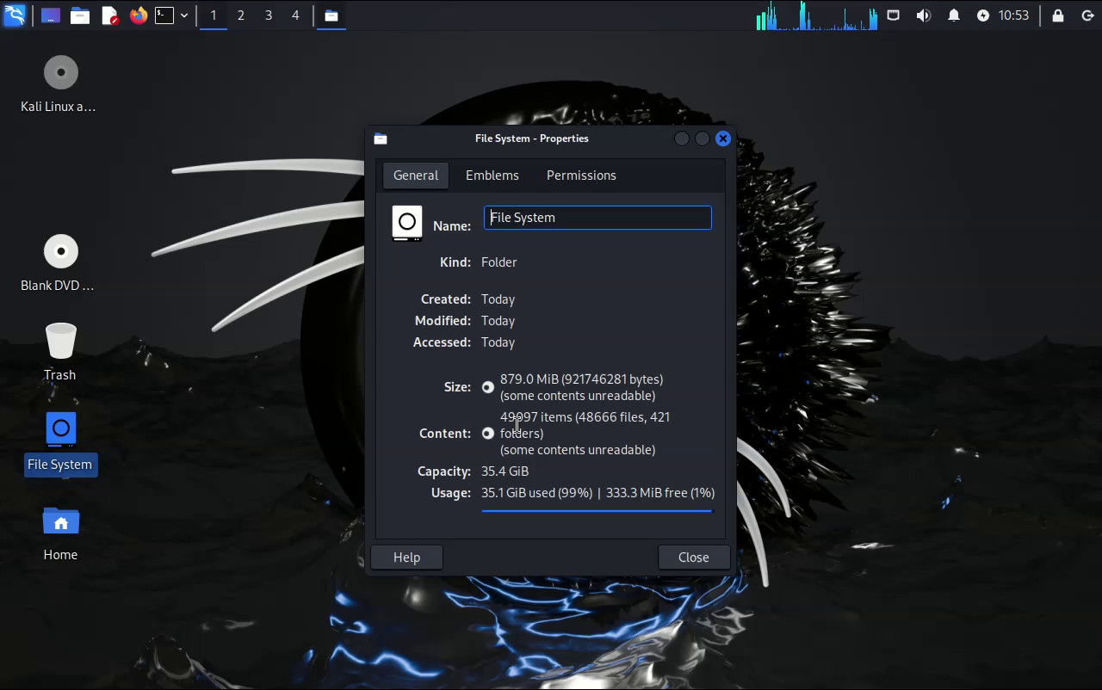
Task: Switch to the Emblems tab
Action: click(492, 176)
